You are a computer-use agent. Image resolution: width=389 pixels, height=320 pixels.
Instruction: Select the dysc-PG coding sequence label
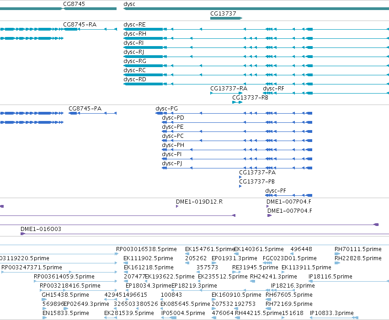coord(166,109)
